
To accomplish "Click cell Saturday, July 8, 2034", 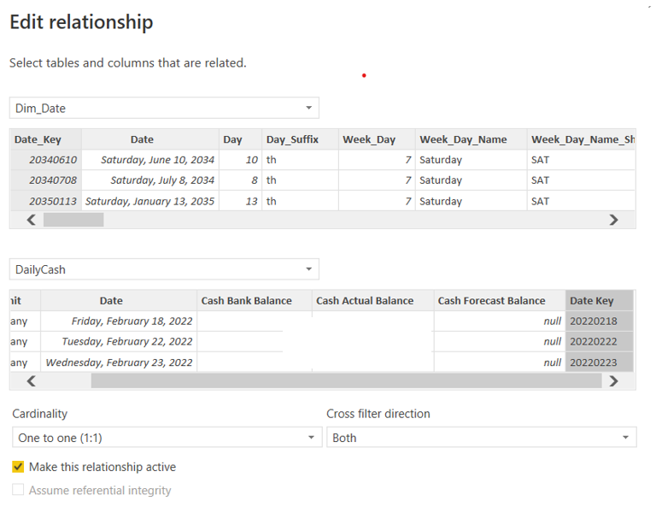I will pyautogui.click(x=150, y=180).
